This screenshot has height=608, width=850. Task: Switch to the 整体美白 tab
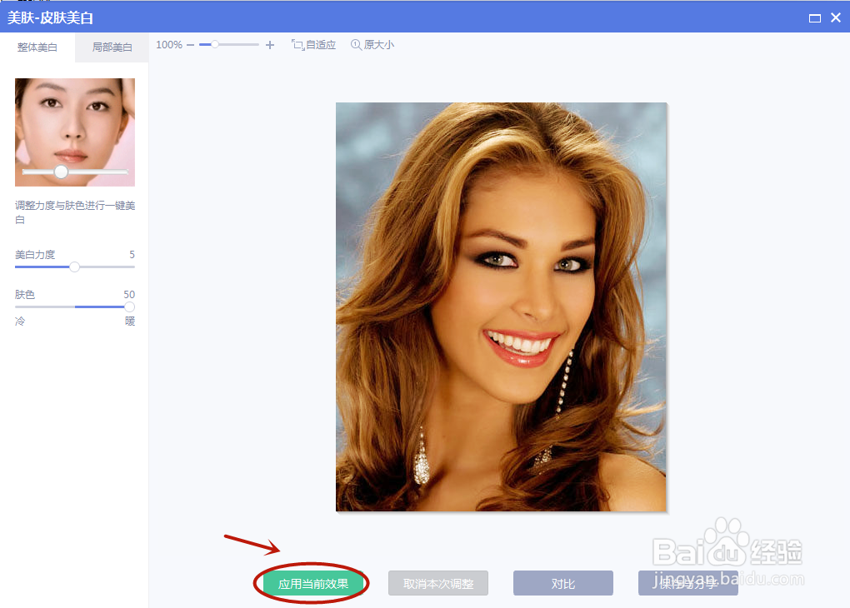click(37, 47)
